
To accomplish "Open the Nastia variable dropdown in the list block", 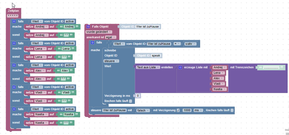I will 220,89.
